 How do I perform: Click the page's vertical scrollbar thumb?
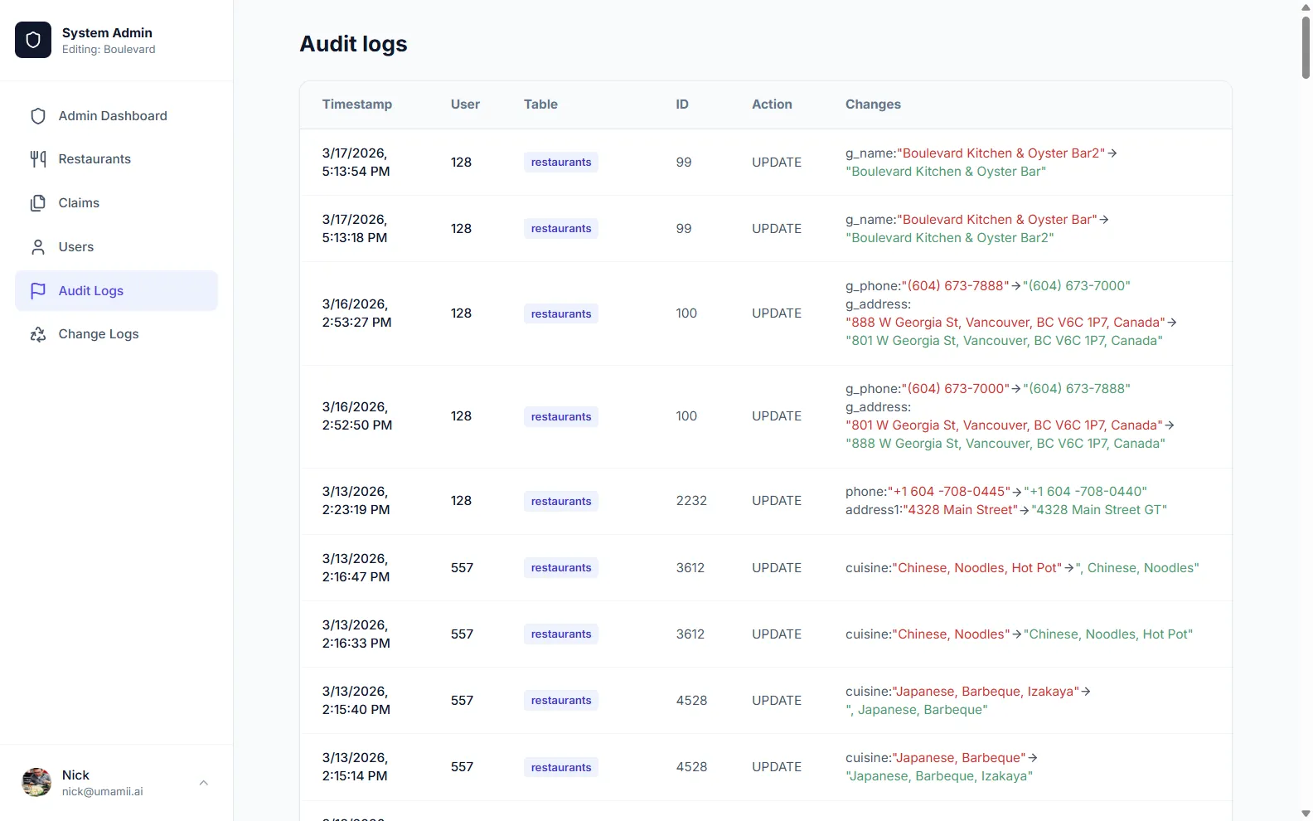pos(1306,47)
